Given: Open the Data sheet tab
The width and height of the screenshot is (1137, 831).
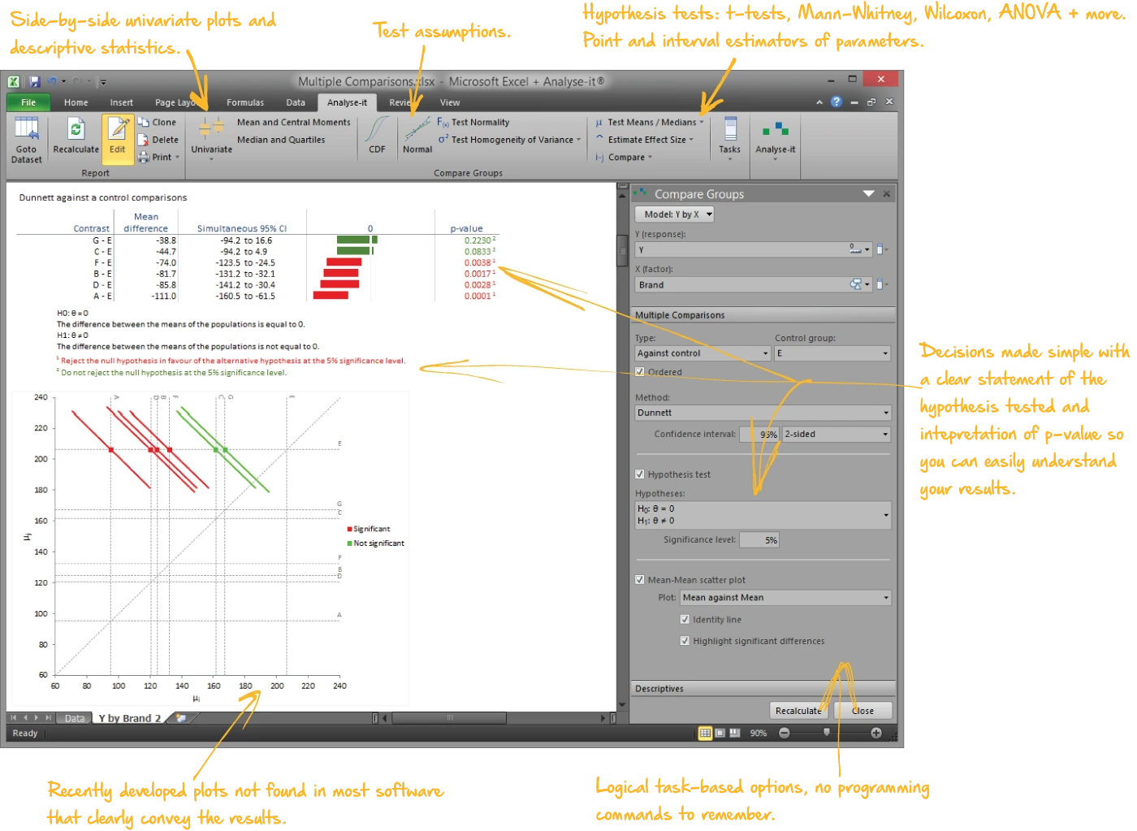Looking at the screenshot, I should pyautogui.click(x=75, y=718).
